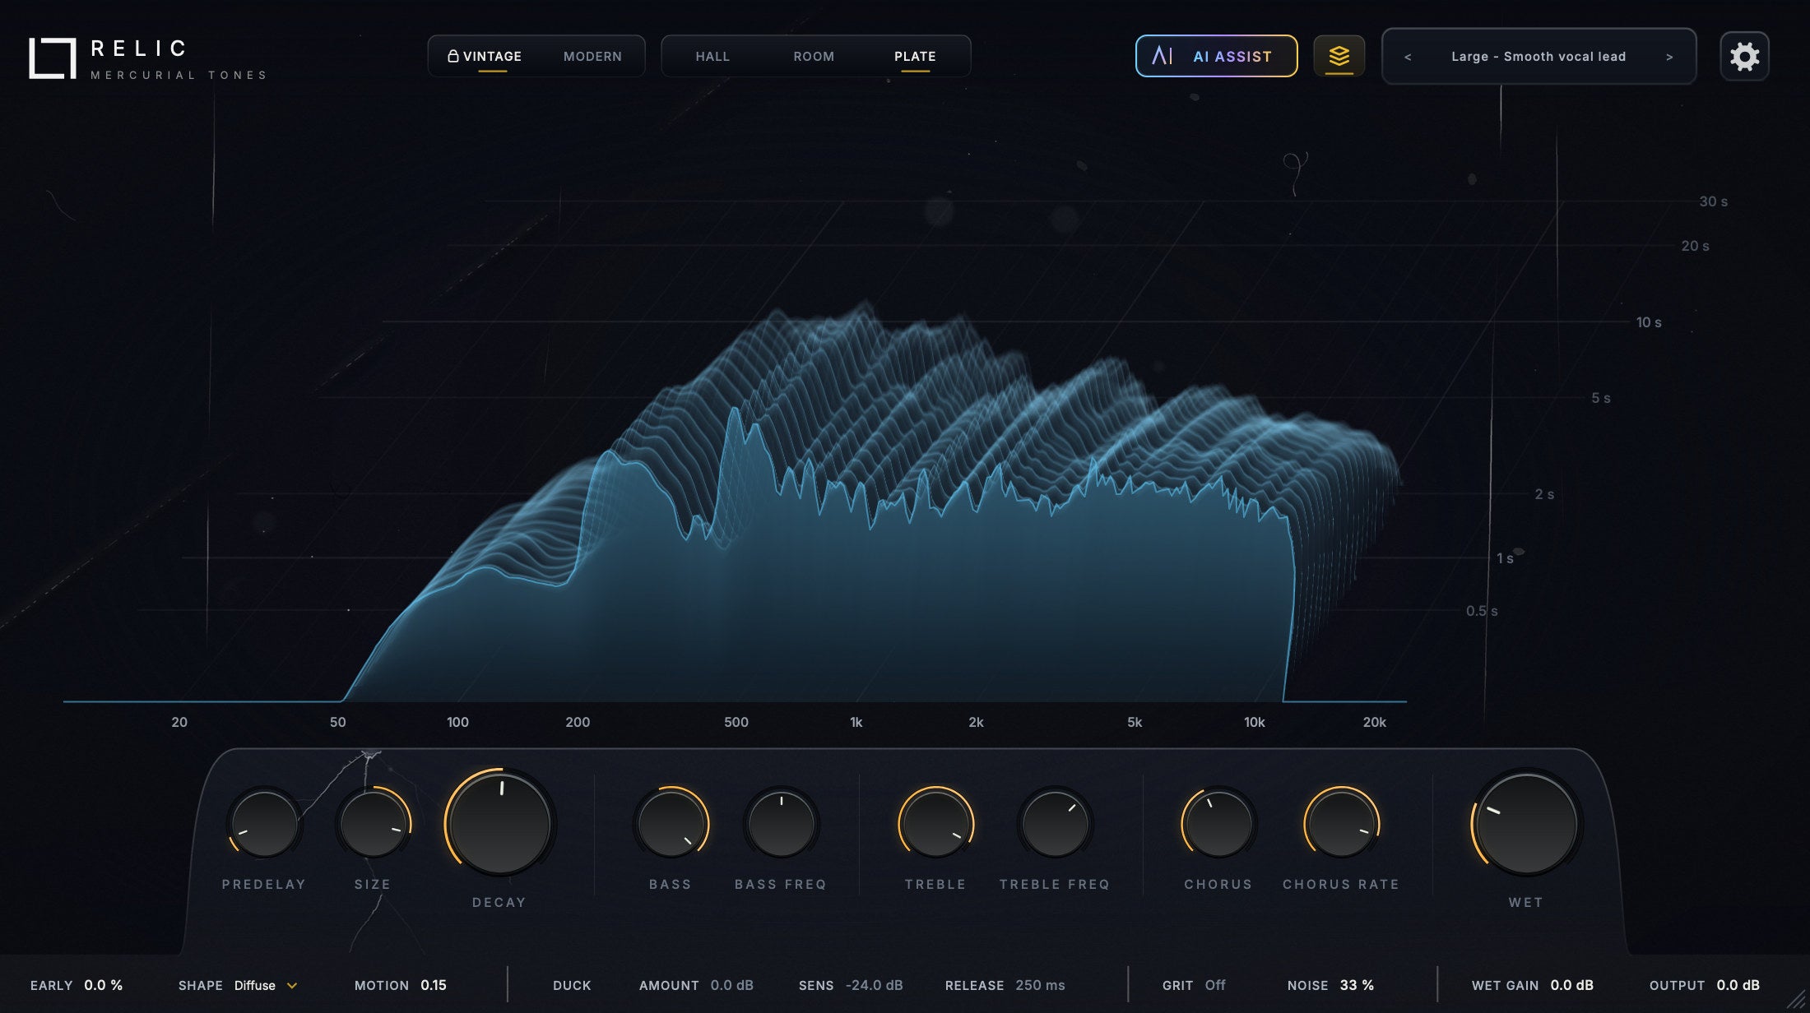
Task: Click the resize grip in bottom corner
Action: (1796, 1000)
